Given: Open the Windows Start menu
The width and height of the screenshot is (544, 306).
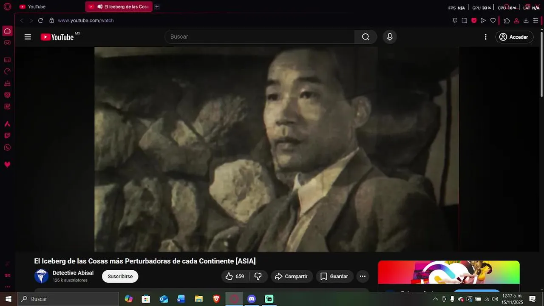Looking at the screenshot, I should (x=8, y=299).
